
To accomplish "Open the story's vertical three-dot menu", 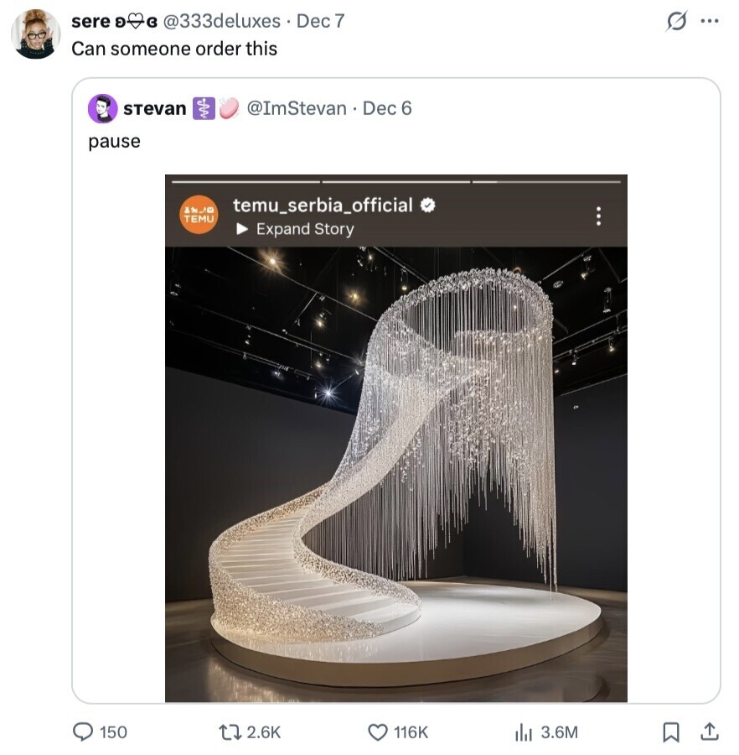I will (598, 216).
